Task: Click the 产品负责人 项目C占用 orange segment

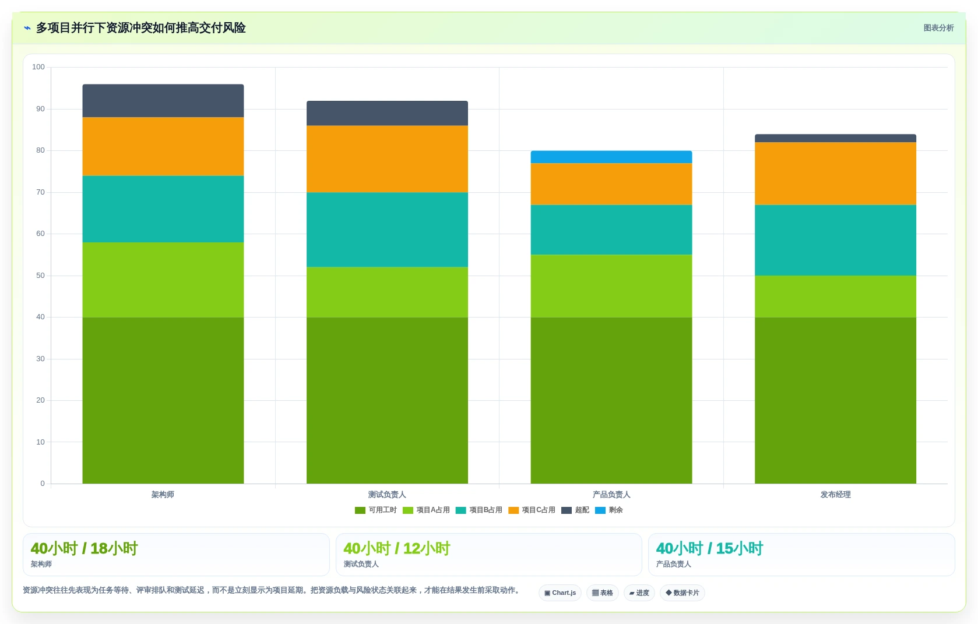Action: pyautogui.click(x=611, y=184)
